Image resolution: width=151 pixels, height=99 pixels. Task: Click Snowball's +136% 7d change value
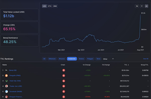click(107, 91)
